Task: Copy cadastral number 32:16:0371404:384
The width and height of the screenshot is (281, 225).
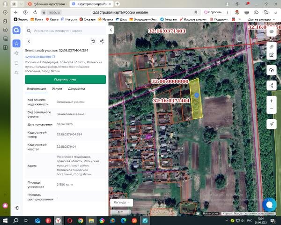Action: coord(53,57)
